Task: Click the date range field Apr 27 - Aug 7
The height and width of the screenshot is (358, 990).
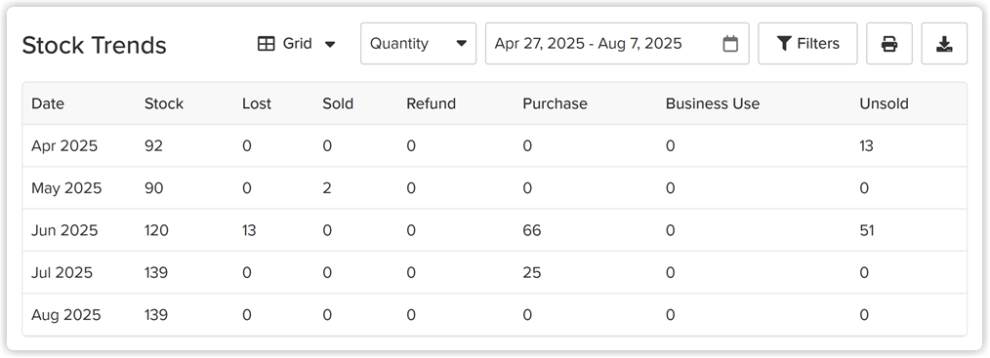Action: (x=617, y=44)
